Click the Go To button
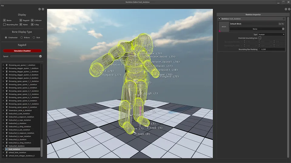Screen dimensions: 291x163 [x=281, y=24]
